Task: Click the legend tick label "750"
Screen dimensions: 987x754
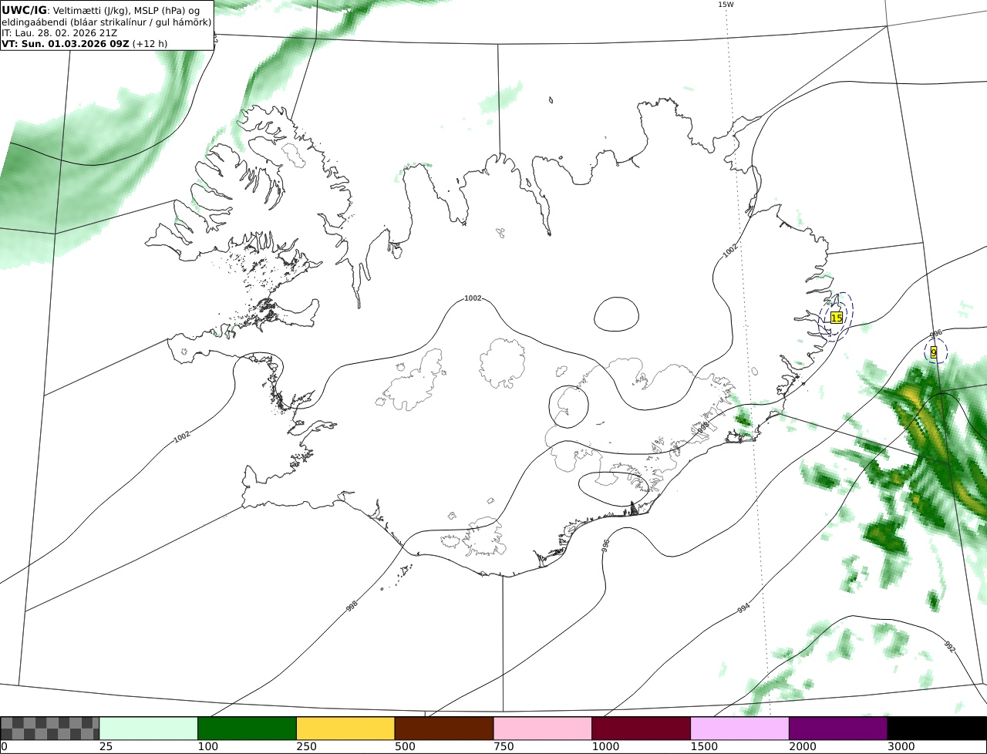Action: click(503, 747)
